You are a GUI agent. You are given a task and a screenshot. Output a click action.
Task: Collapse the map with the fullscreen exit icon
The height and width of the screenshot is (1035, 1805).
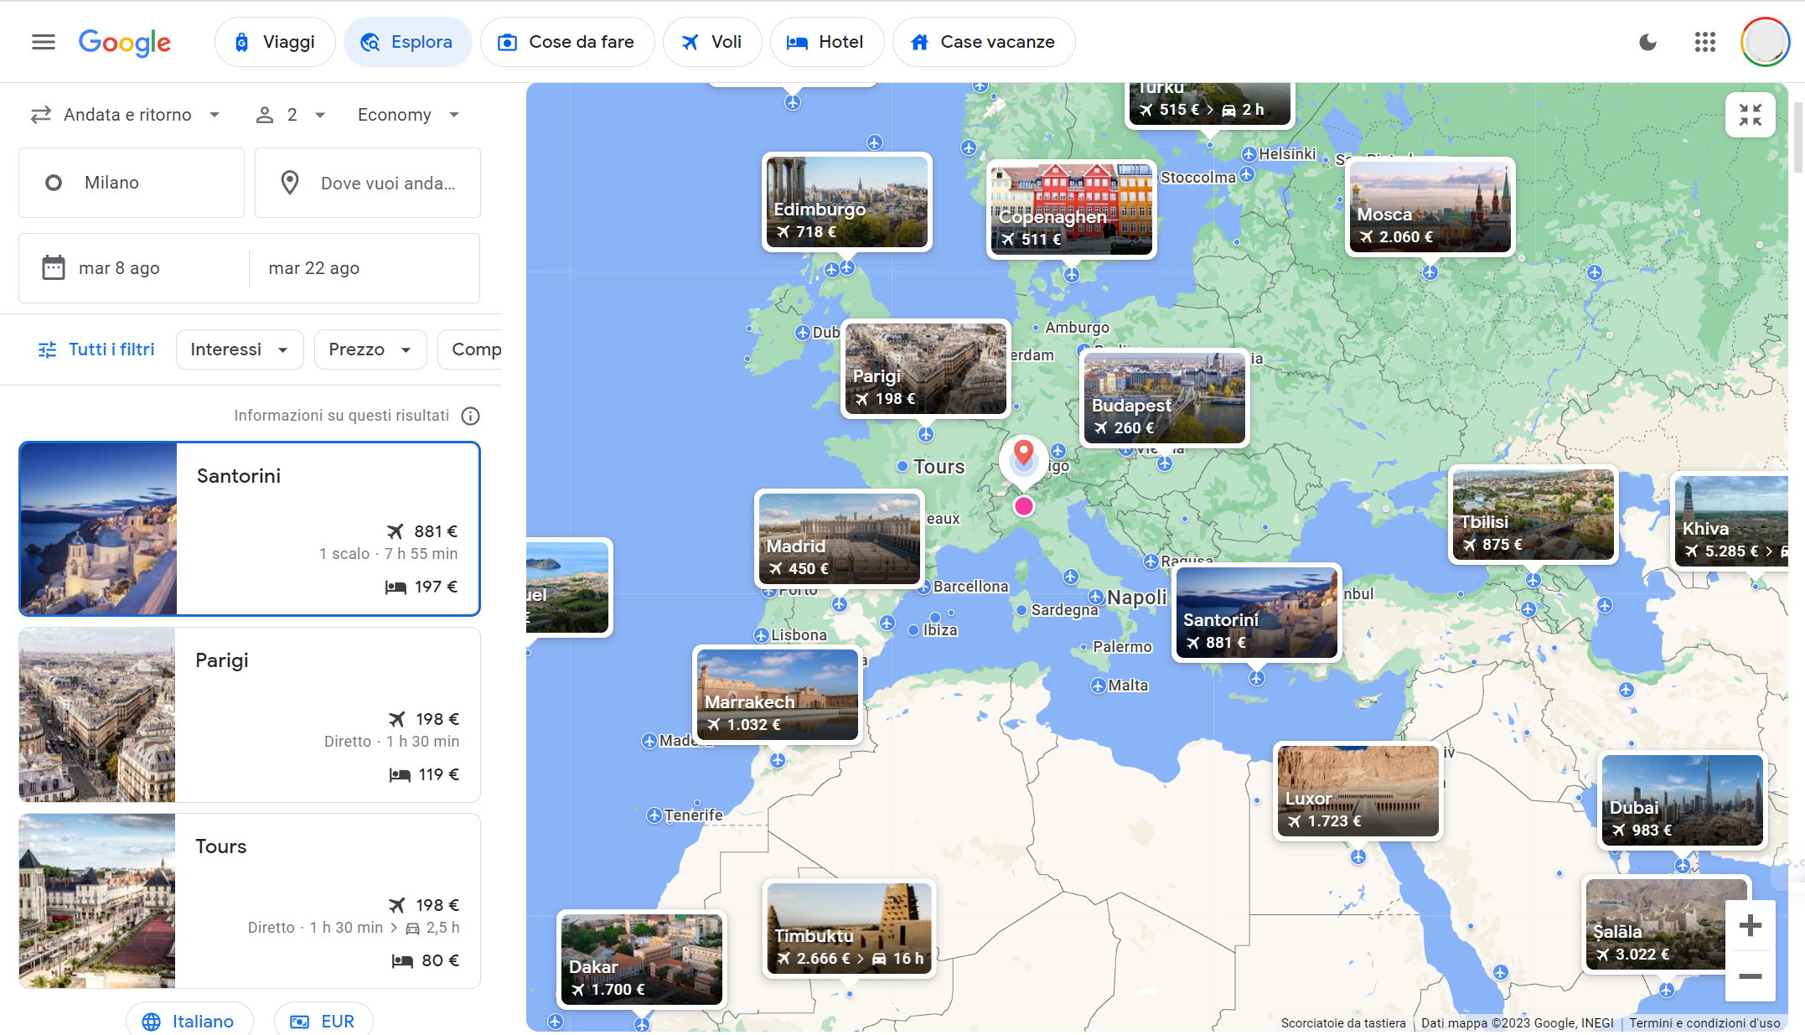(x=1750, y=115)
